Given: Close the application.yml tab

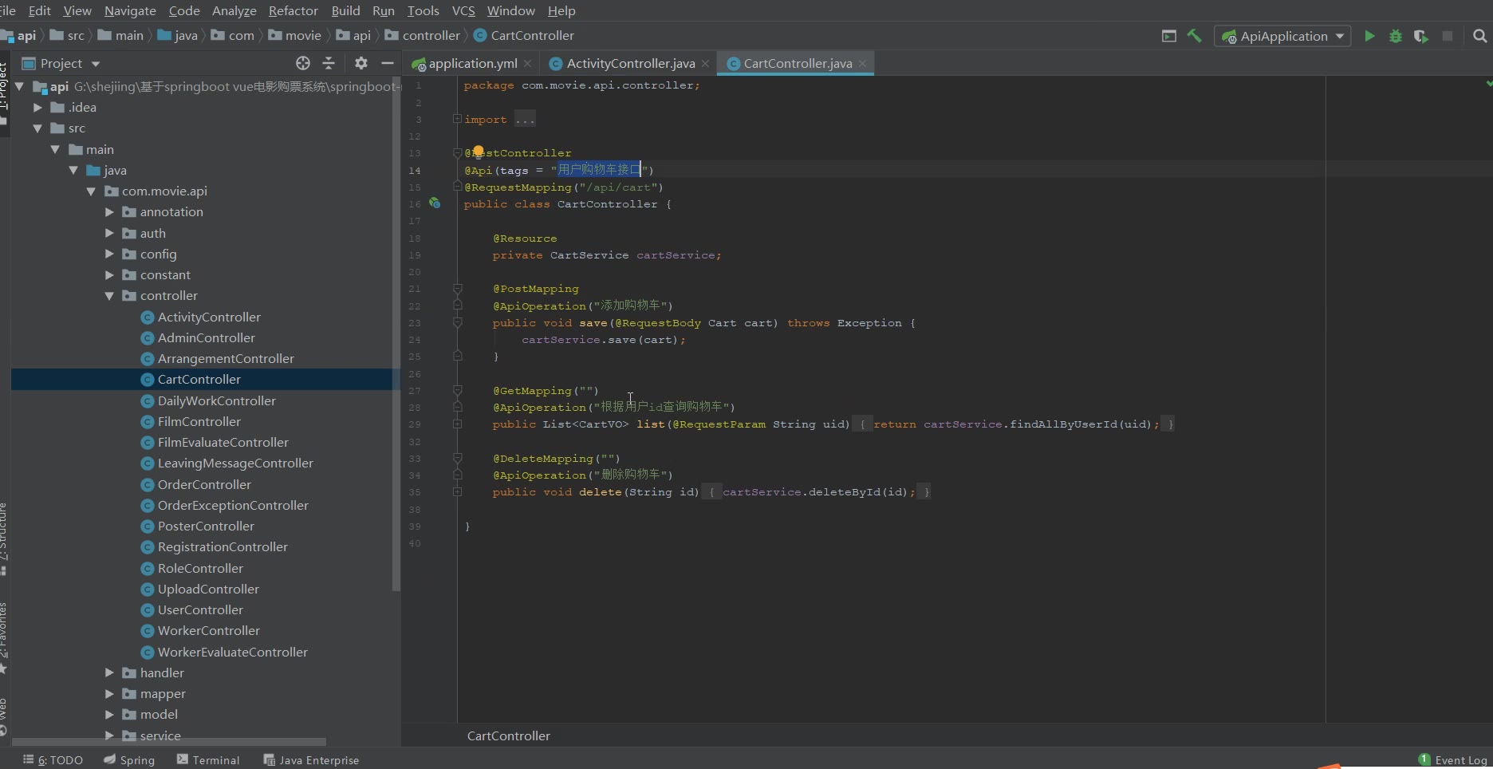Looking at the screenshot, I should point(527,64).
